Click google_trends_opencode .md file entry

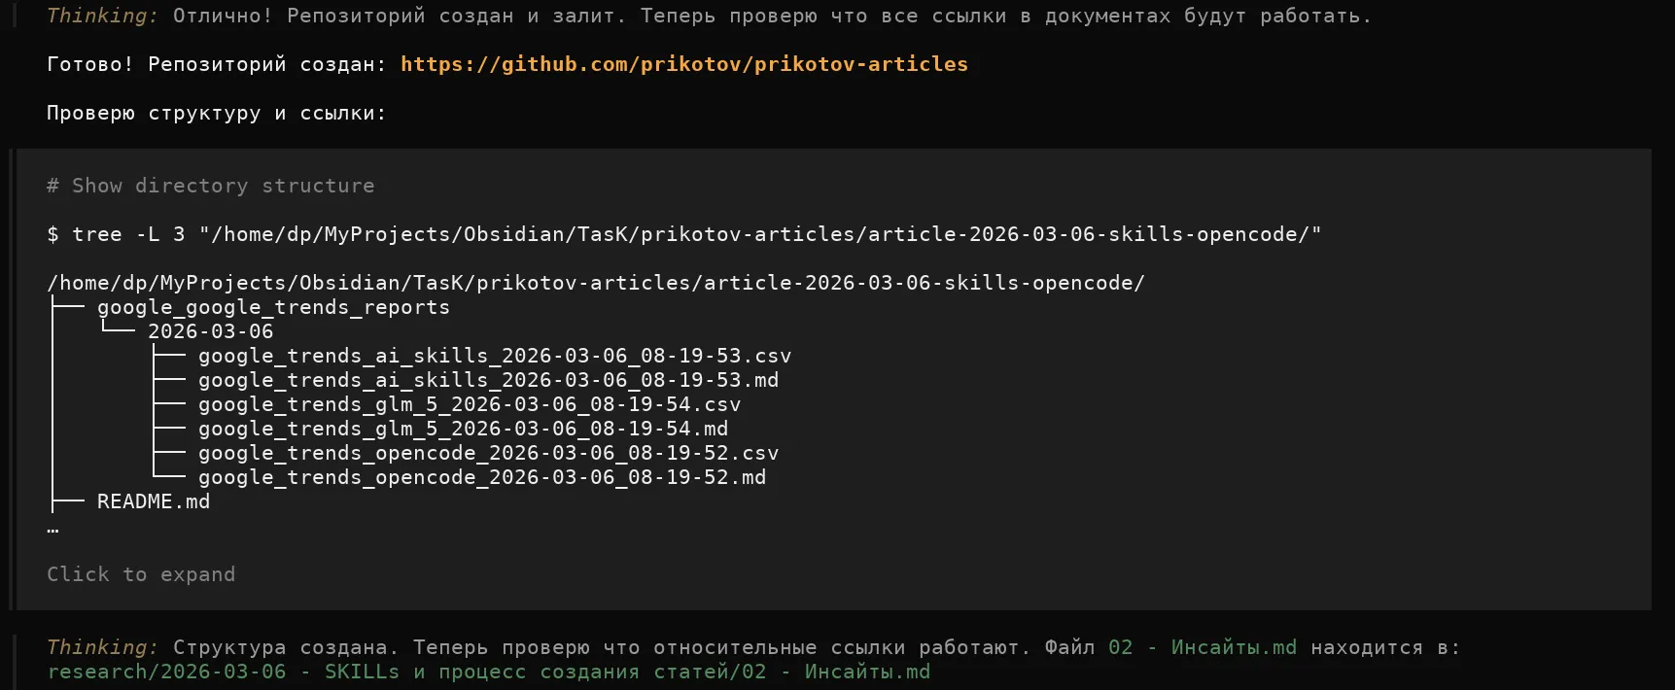pyautogui.click(x=481, y=477)
